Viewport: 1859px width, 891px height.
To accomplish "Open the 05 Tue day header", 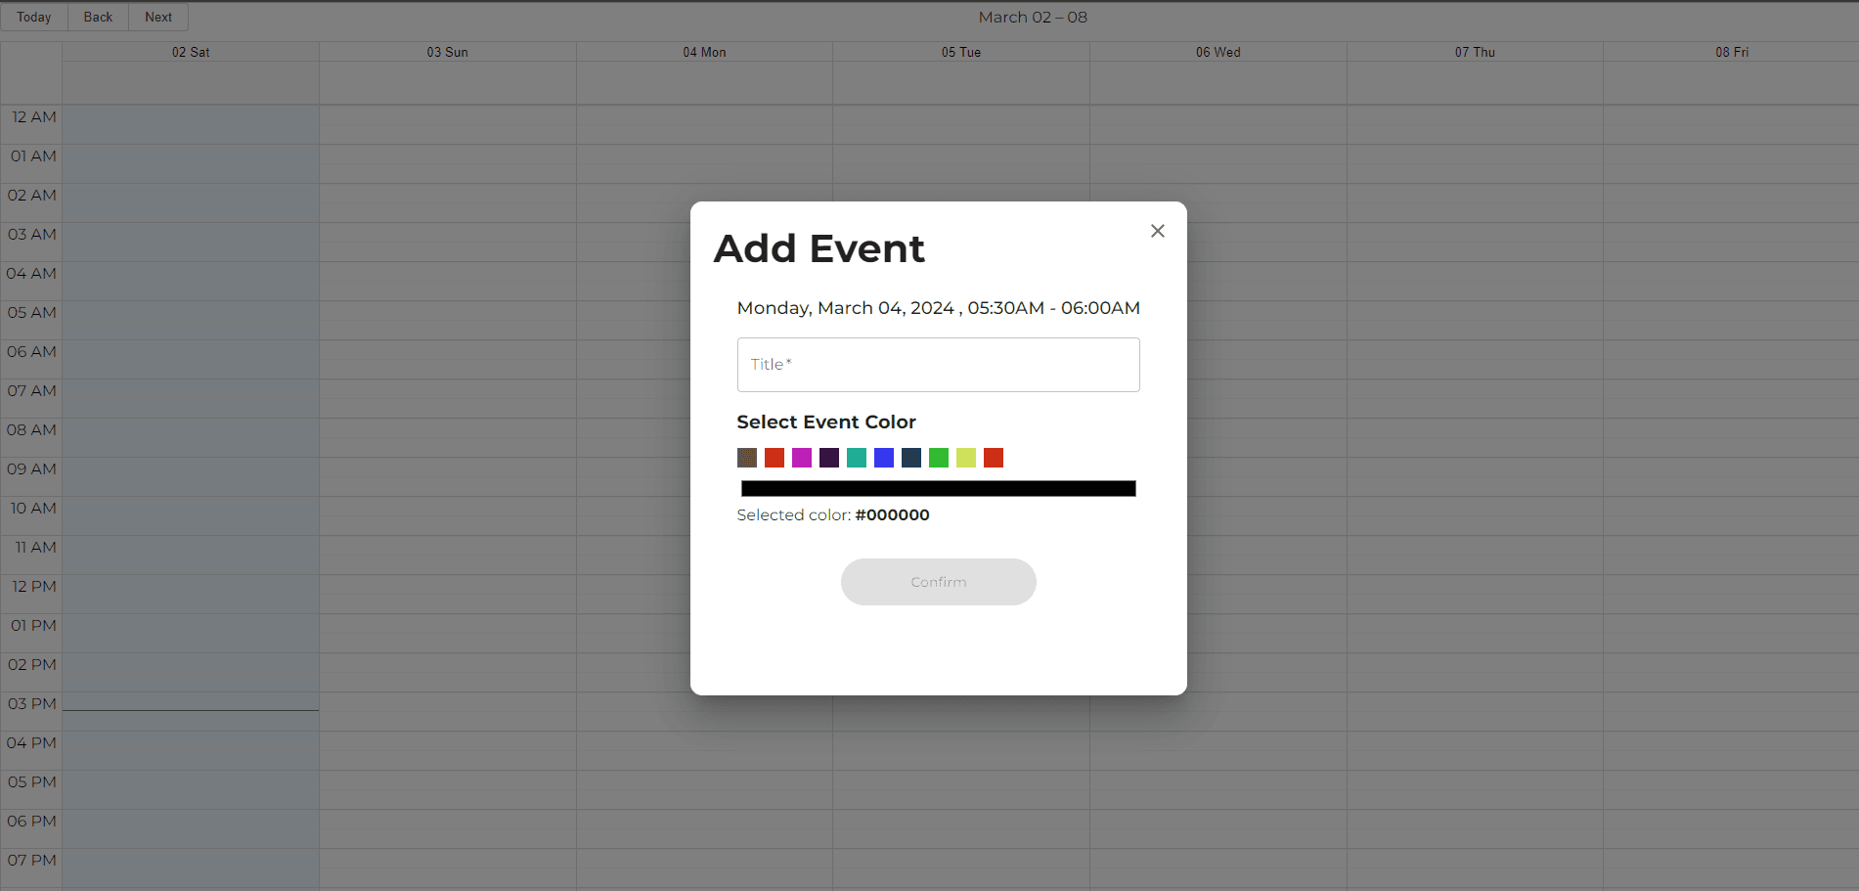I will click(961, 52).
